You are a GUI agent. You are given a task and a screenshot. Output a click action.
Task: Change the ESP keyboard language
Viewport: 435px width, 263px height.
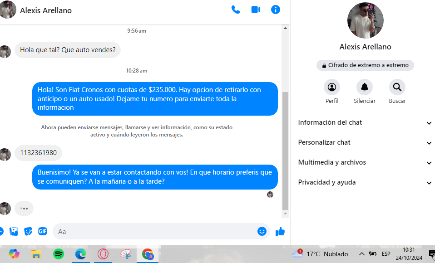(386, 254)
